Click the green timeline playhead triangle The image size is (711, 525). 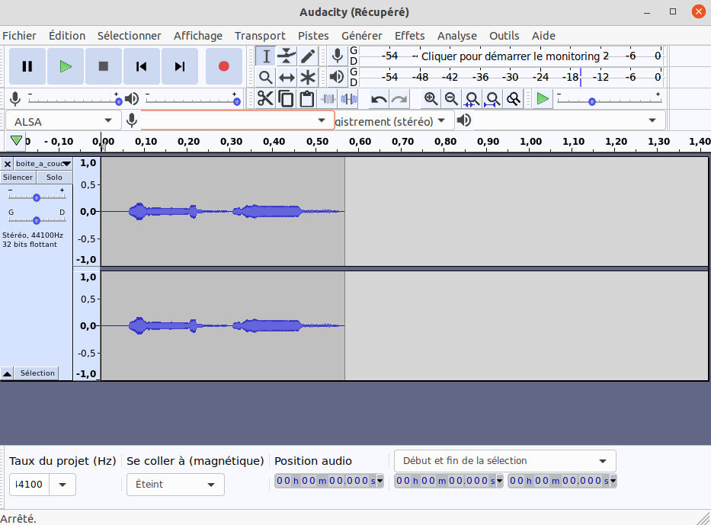(16, 140)
